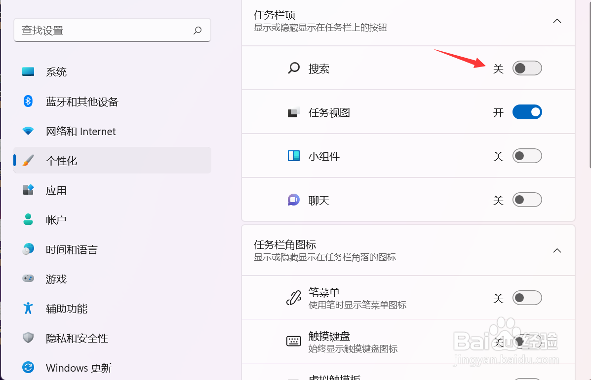Select the 个性化 category

[x=112, y=160]
